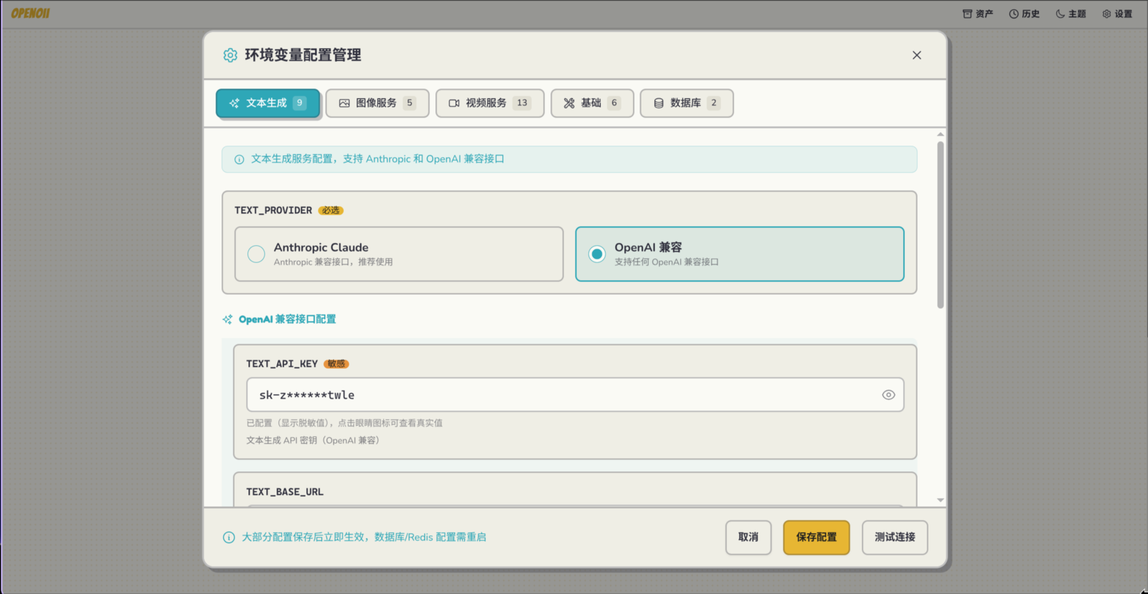The width and height of the screenshot is (1148, 594).
Task: Click the OPENOII logo
Action: coord(30,13)
